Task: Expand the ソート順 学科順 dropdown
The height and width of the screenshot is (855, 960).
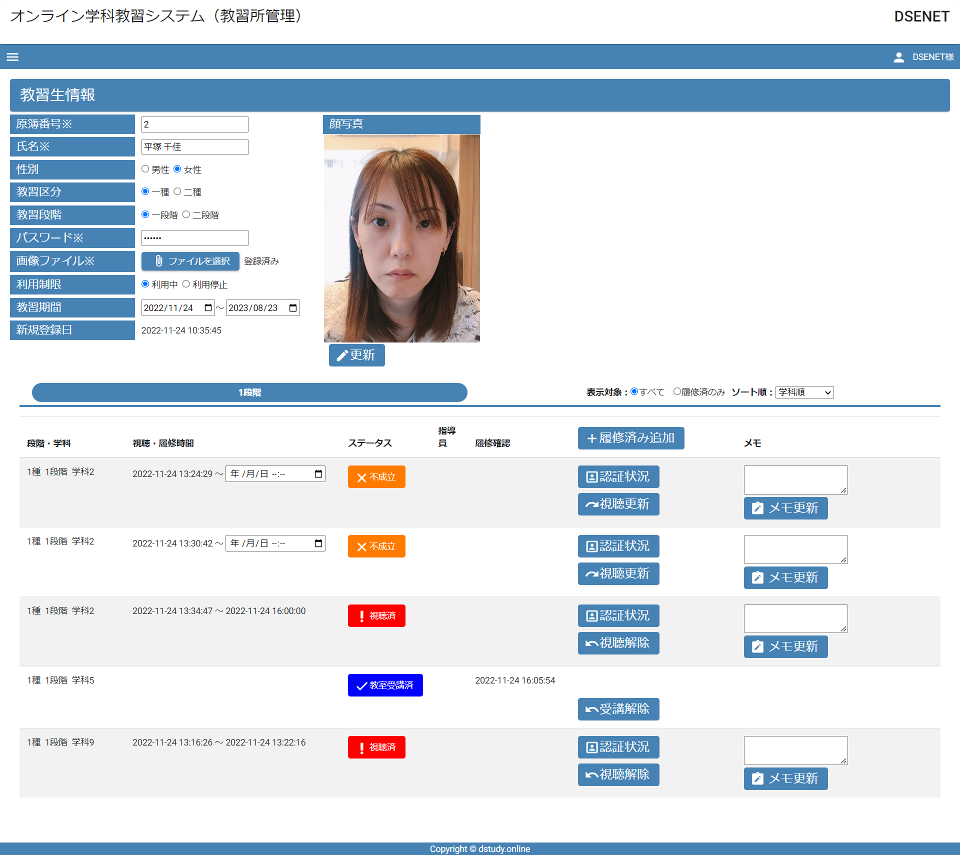Action: [804, 392]
